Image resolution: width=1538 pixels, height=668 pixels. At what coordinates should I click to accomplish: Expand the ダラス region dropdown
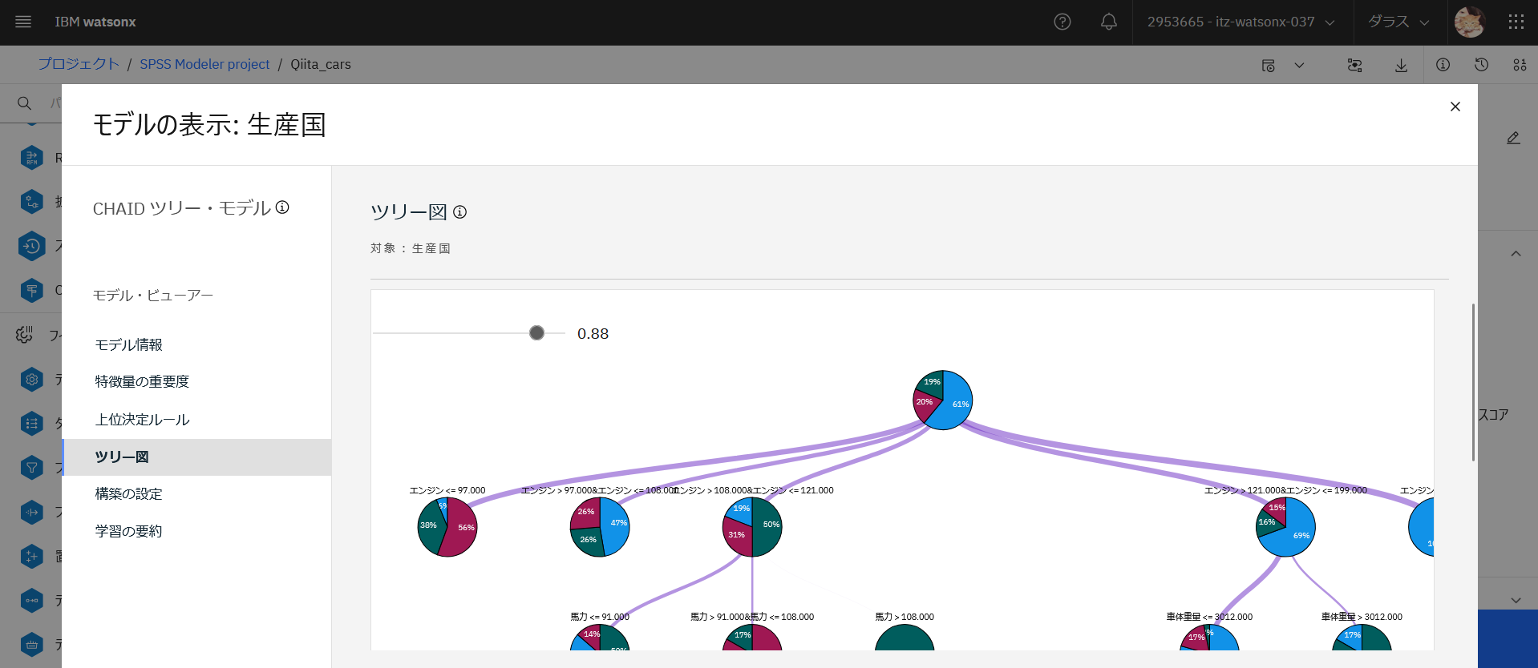pyautogui.click(x=1398, y=22)
